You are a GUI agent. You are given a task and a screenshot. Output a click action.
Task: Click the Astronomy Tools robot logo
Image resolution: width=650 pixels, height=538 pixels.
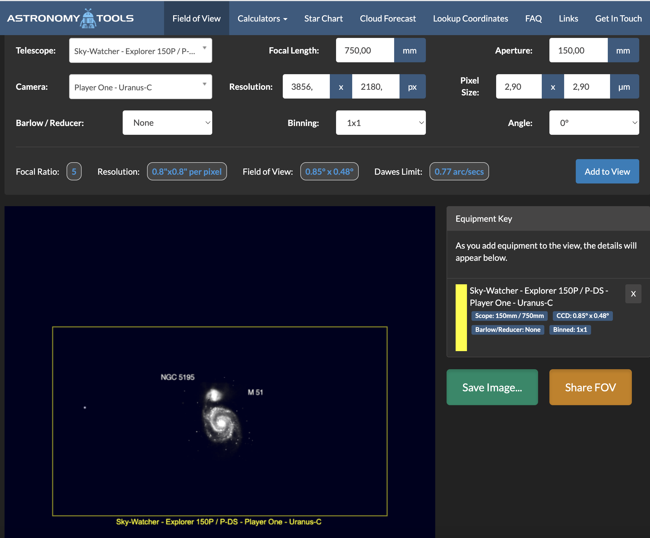tap(88, 19)
